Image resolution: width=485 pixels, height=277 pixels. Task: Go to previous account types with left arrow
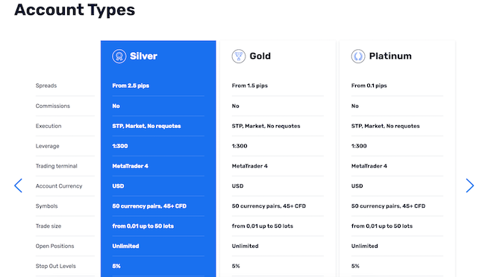coord(18,185)
